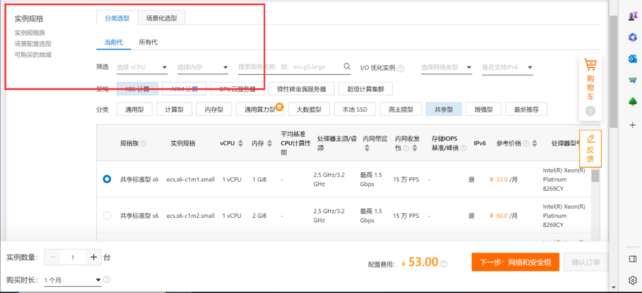Select 共享型 category
Viewport: 642px width, 293px height.
pos(444,109)
